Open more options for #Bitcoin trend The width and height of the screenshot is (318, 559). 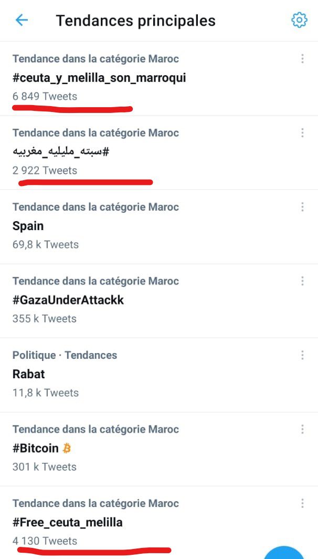(302, 429)
